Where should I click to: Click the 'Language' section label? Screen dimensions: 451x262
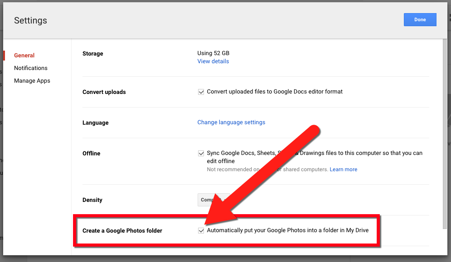pyautogui.click(x=96, y=123)
